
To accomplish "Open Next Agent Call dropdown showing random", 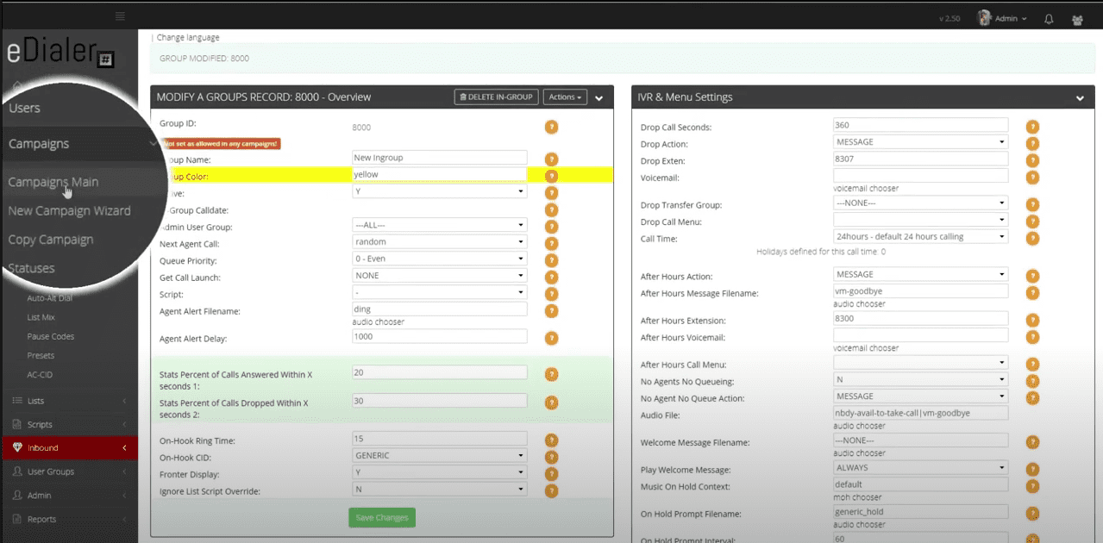I will (x=440, y=242).
